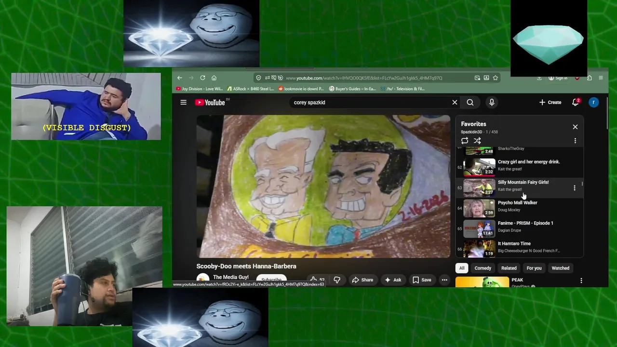
Task: Open Fanime PRISM Episode 1 thumbnail
Action: coord(479,228)
